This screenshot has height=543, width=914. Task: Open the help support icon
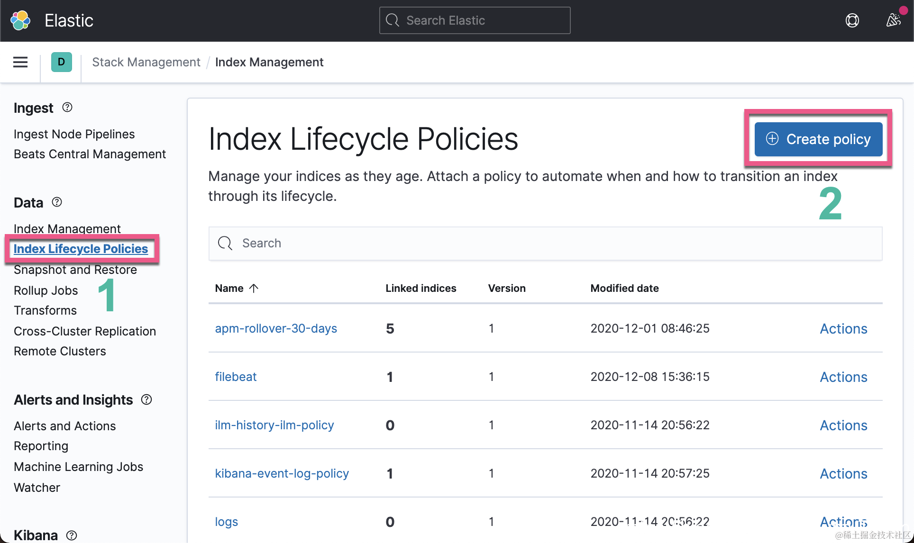point(852,20)
